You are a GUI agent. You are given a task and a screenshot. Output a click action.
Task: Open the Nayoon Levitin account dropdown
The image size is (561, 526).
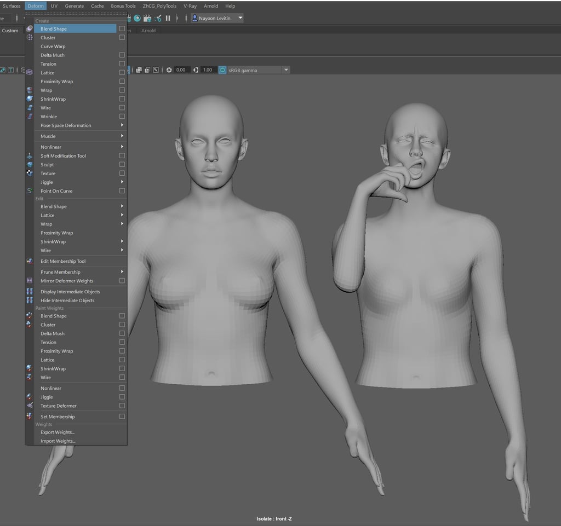point(240,18)
